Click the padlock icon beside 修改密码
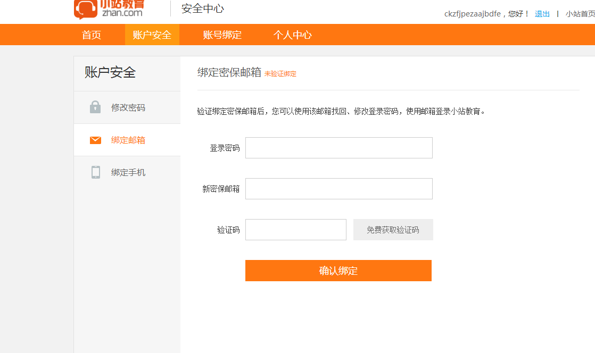The height and width of the screenshot is (353, 595). click(95, 107)
